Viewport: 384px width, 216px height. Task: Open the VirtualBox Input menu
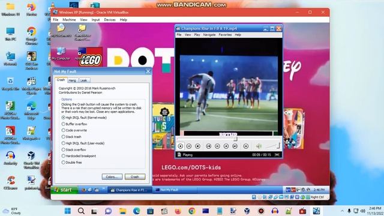click(x=95, y=20)
